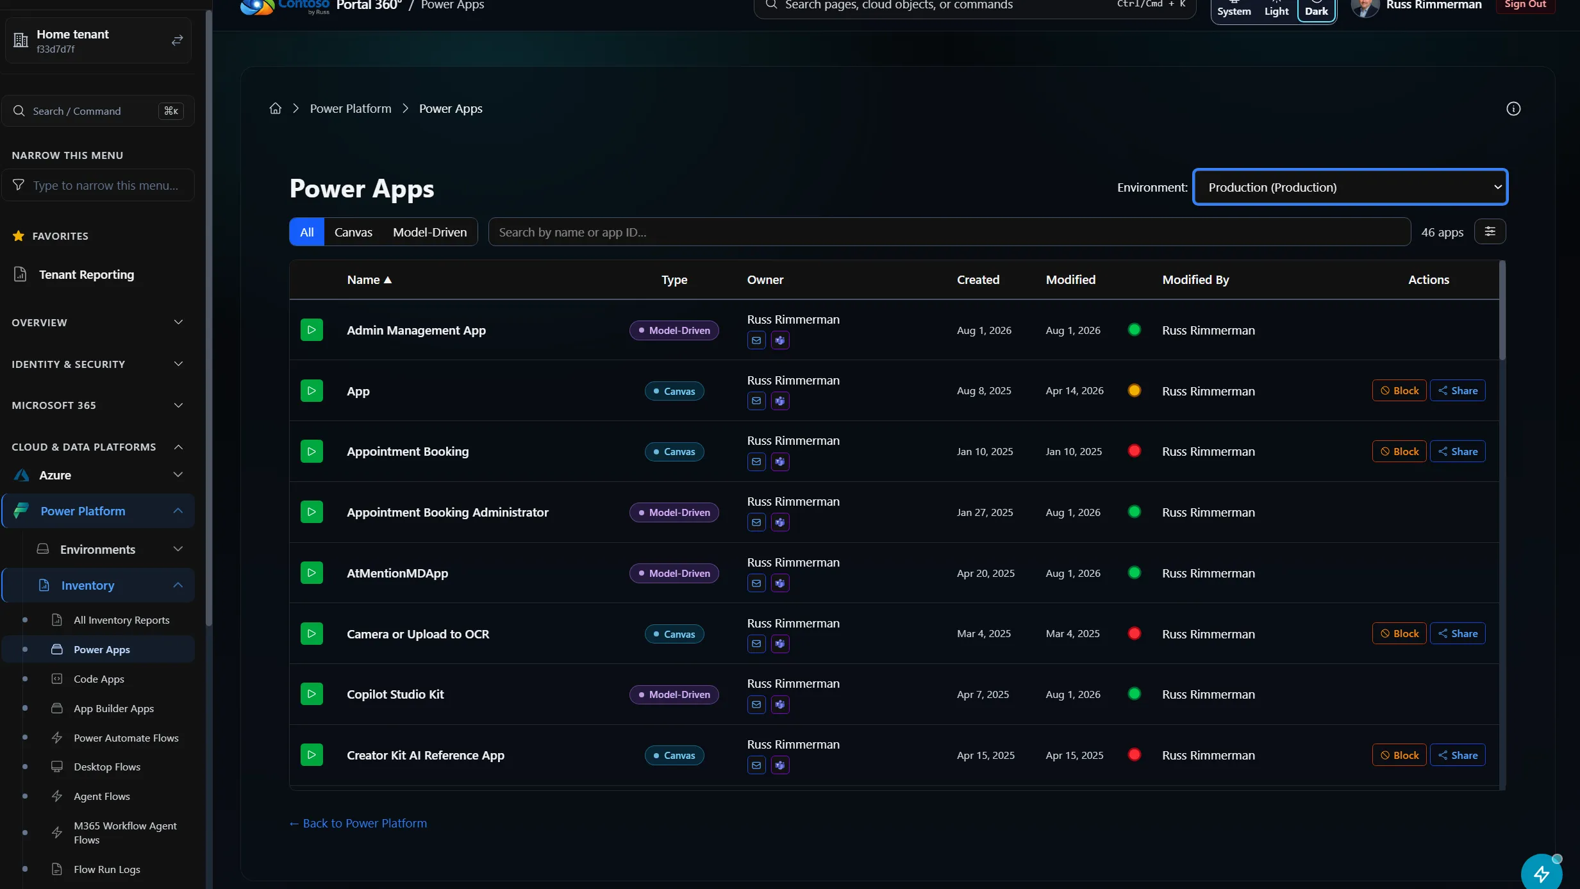Launch the App row play icon

coord(312,390)
